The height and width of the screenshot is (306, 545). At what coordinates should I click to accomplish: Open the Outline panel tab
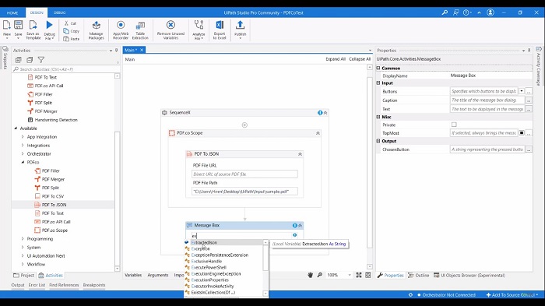419,275
